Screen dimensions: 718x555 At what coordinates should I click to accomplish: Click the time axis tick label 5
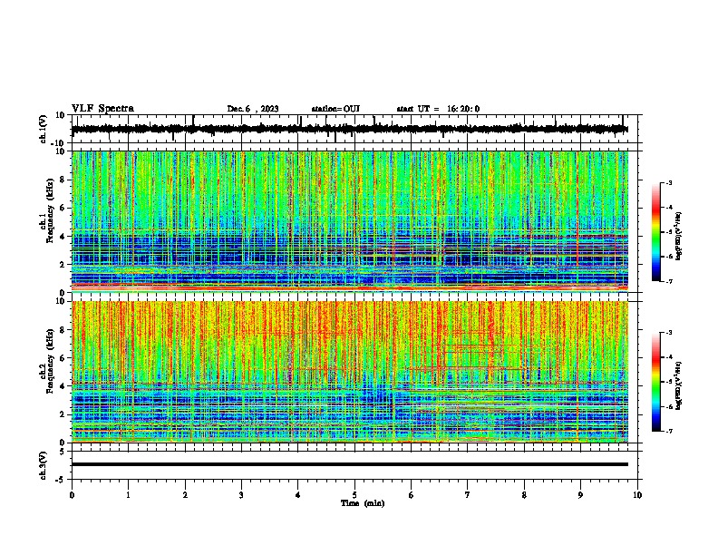coord(354,495)
